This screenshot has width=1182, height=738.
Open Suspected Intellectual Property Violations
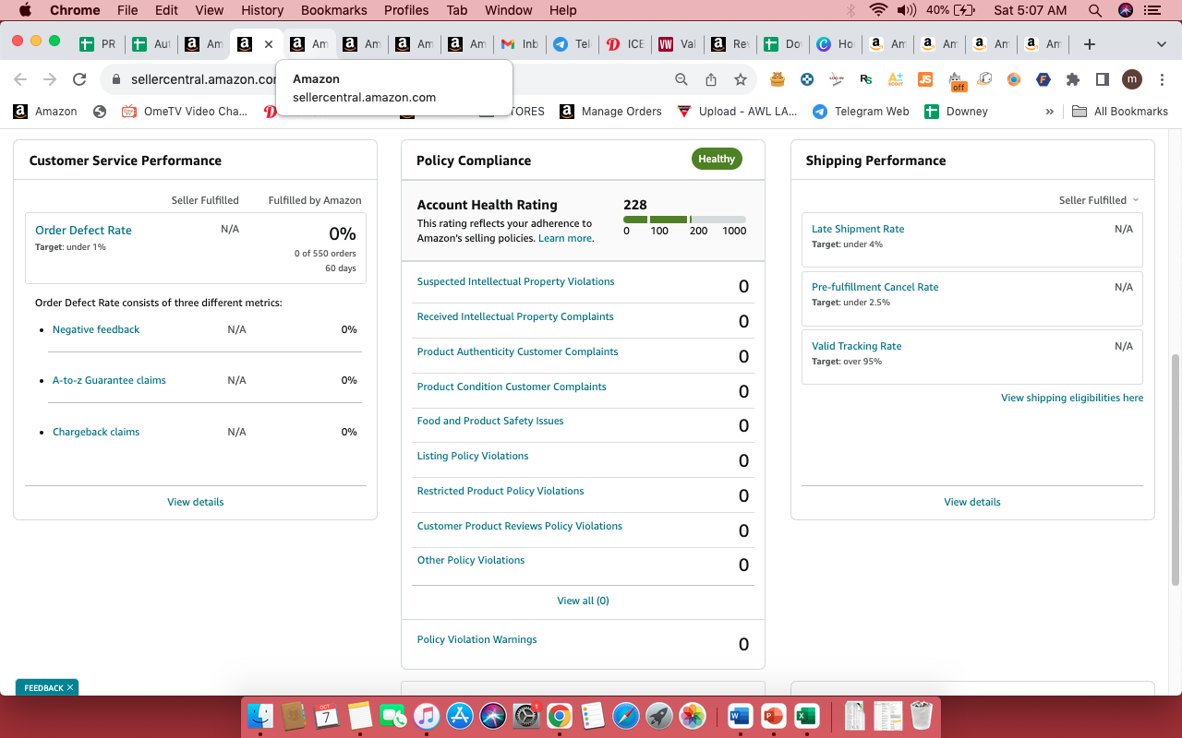tap(515, 281)
